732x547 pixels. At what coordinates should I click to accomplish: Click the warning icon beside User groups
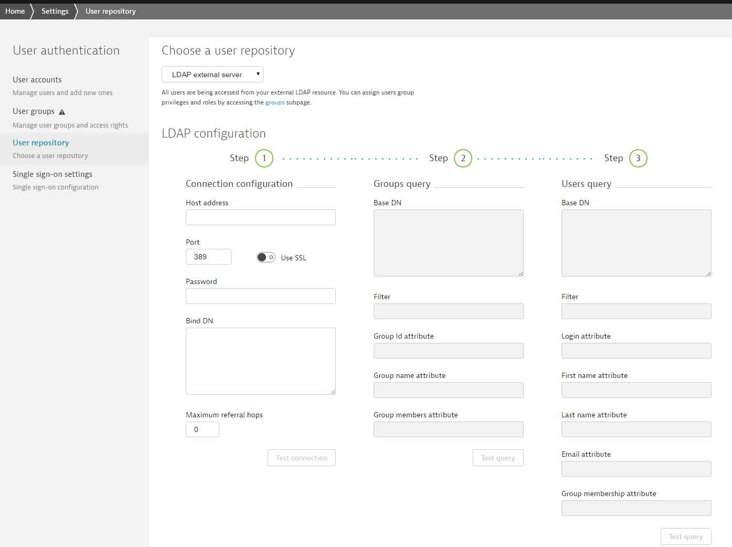tap(62, 112)
